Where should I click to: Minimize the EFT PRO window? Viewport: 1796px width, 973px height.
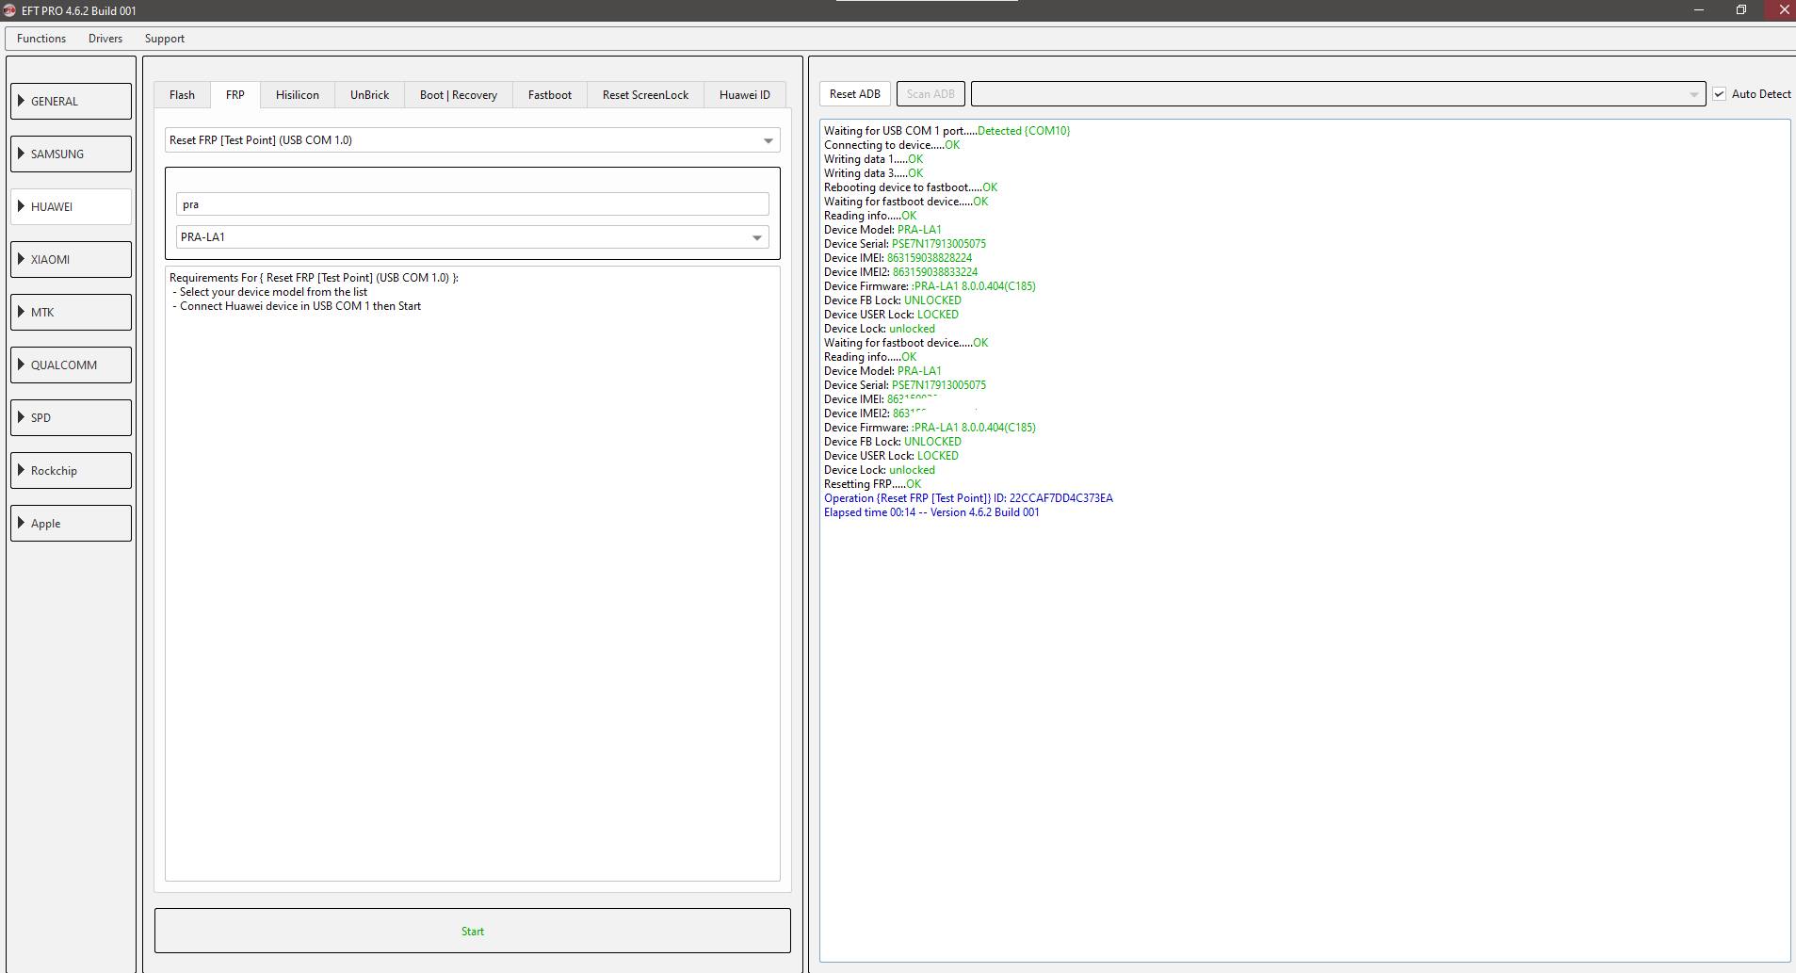pyautogui.click(x=1699, y=10)
